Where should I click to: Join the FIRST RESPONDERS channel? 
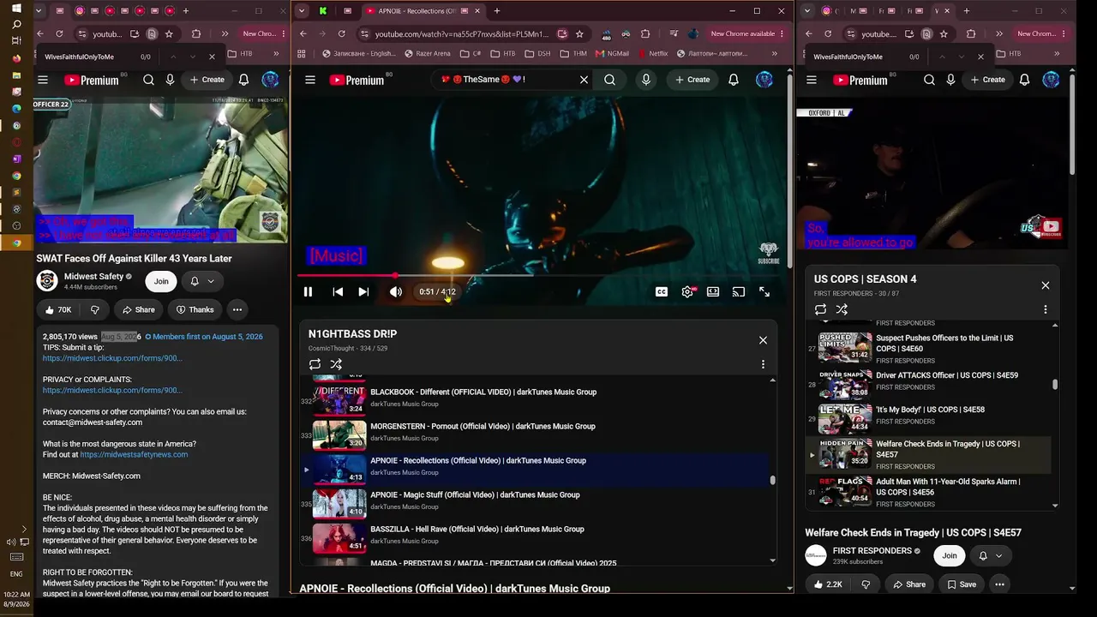point(950,555)
